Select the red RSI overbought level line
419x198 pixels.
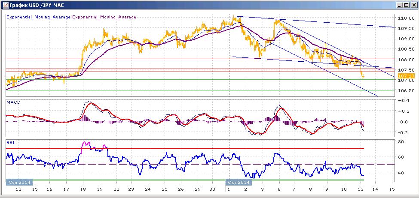pos(185,149)
